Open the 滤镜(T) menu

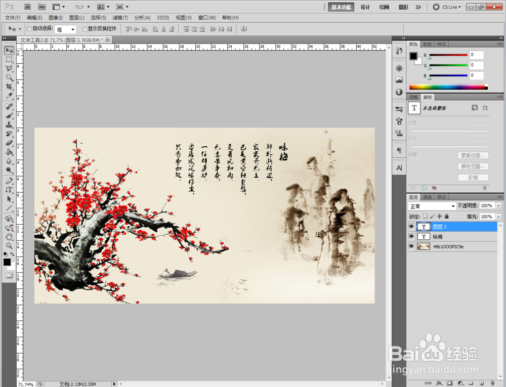pos(120,18)
